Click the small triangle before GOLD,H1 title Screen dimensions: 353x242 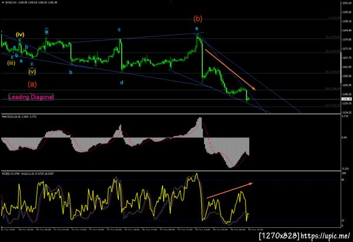[3, 2]
